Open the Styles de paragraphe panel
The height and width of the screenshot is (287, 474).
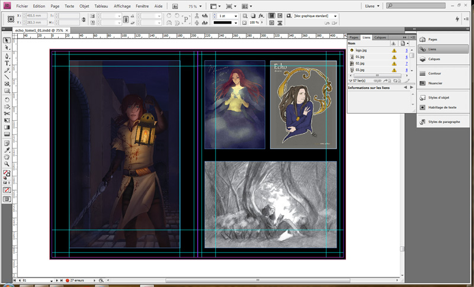pos(443,122)
